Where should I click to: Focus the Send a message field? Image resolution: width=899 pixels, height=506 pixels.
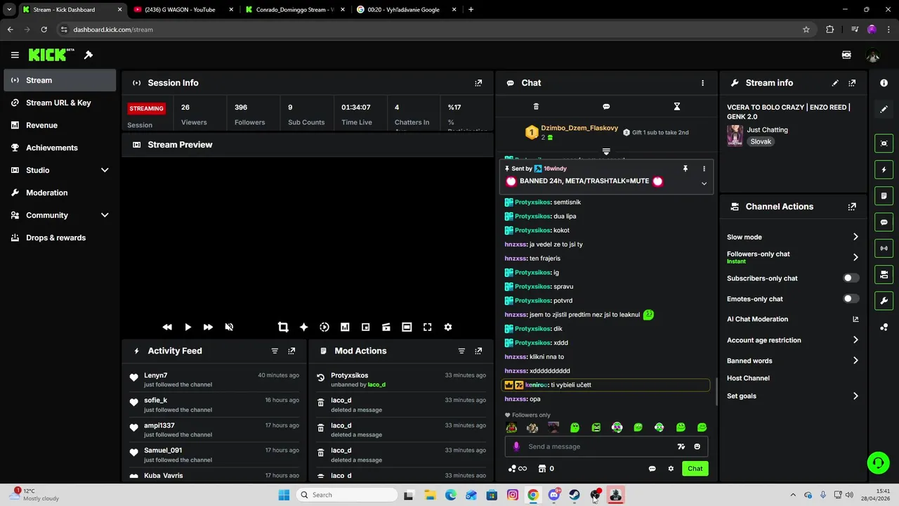click(597, 446)
